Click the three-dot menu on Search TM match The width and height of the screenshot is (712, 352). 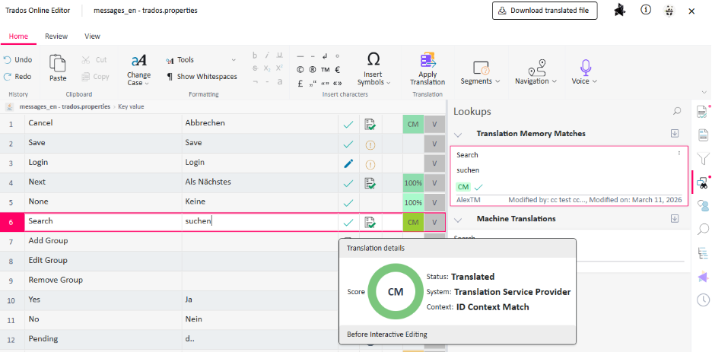(x=679, y=154)
